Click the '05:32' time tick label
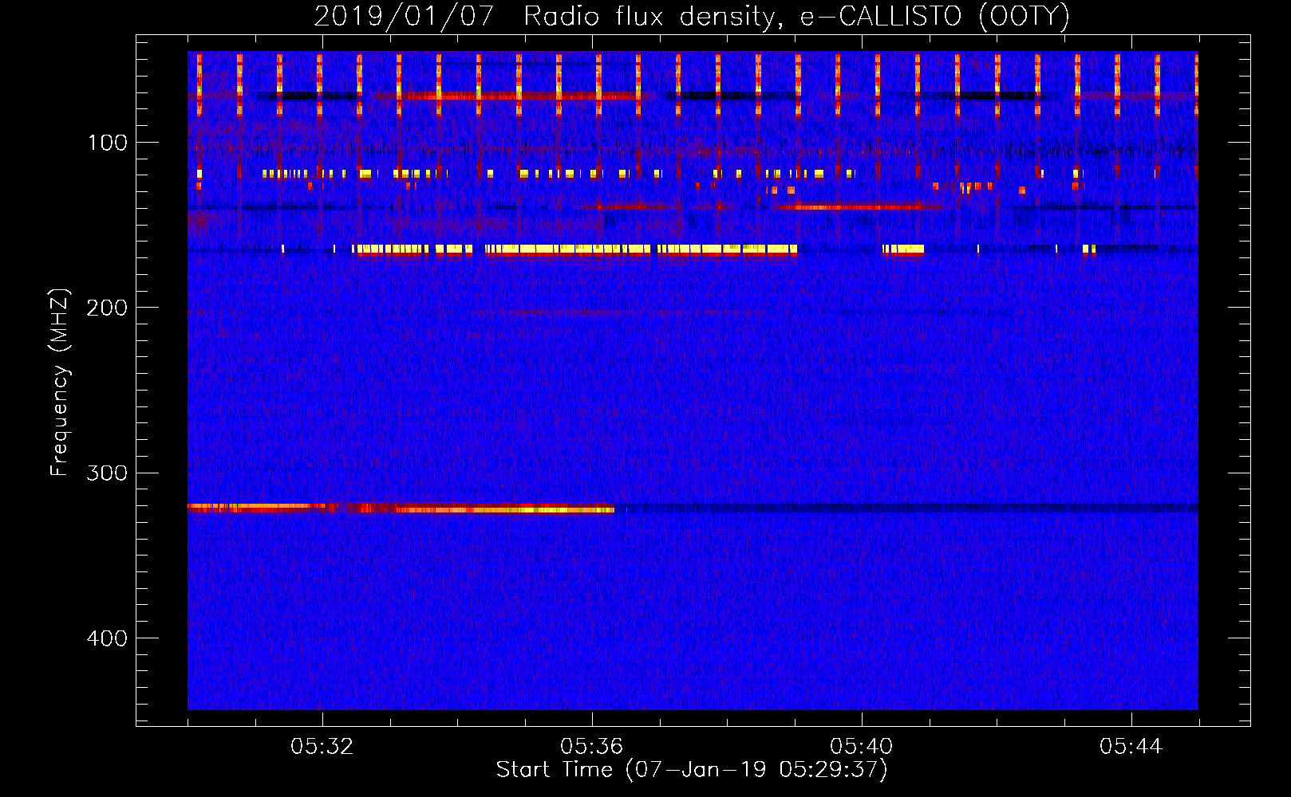This screenshot has height=797, width=1291. pyautogui.click(x=322, y=747)
